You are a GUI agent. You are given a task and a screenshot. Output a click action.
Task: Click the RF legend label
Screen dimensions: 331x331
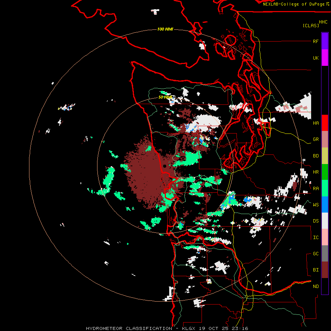coord(316,41)
